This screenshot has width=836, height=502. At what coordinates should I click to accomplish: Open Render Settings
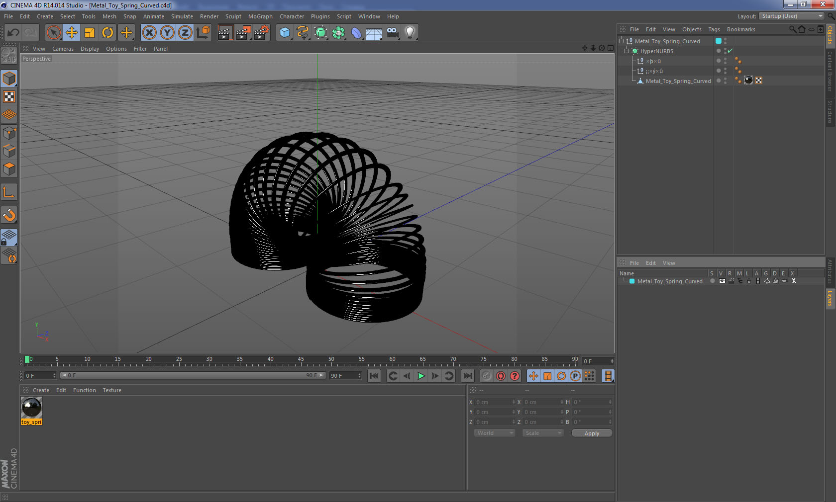click(261, 33)
